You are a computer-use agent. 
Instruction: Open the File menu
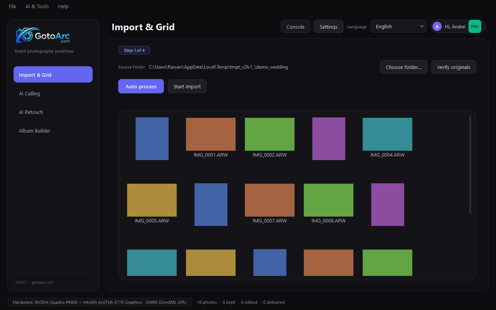tap(13, 6)
